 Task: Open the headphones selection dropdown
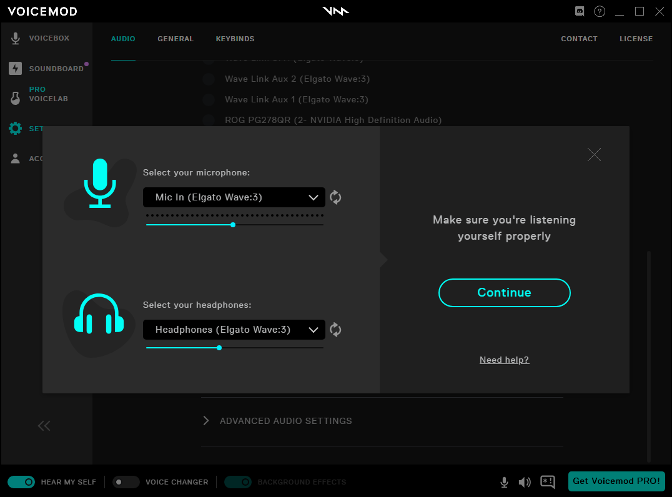tap(234, 330)
